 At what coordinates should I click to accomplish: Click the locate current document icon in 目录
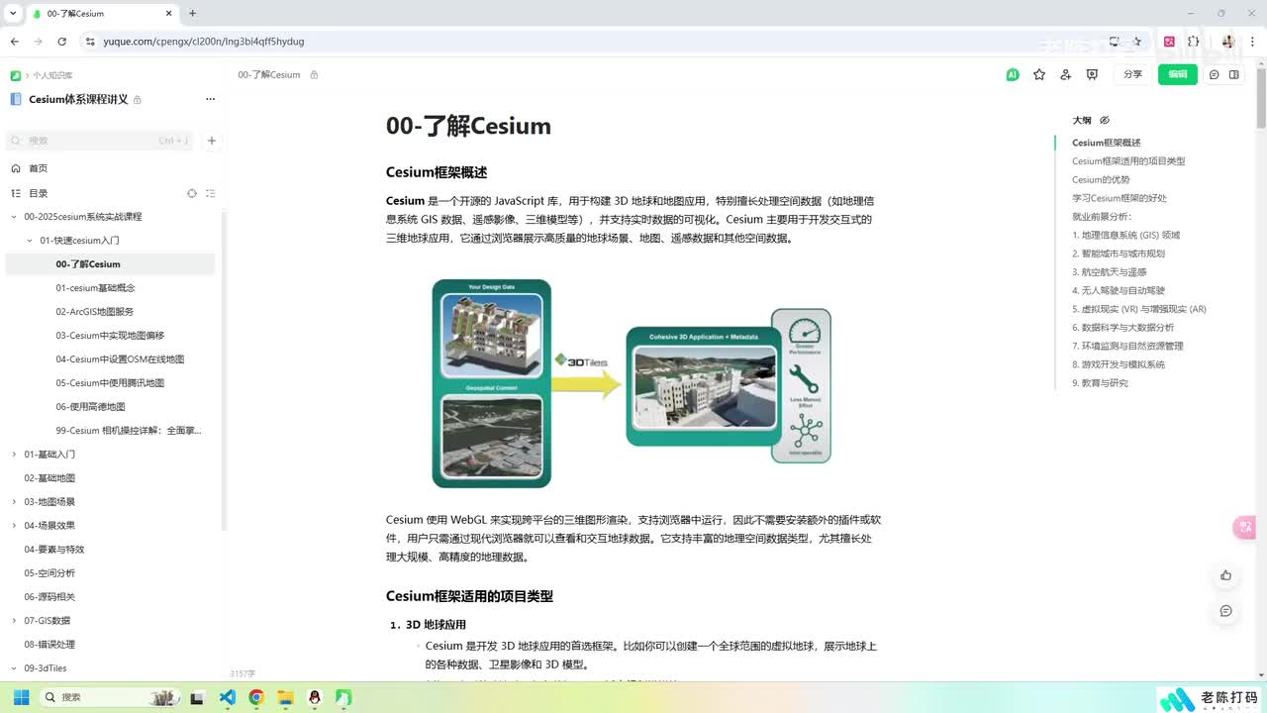coord(192,193)
